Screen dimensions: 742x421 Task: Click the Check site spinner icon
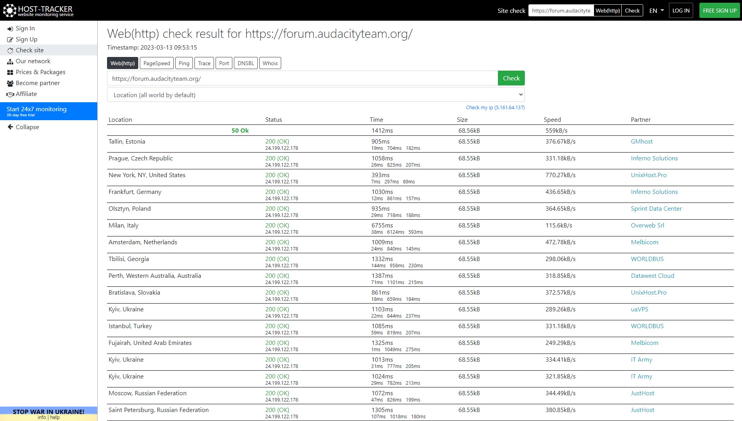[10, 51]
